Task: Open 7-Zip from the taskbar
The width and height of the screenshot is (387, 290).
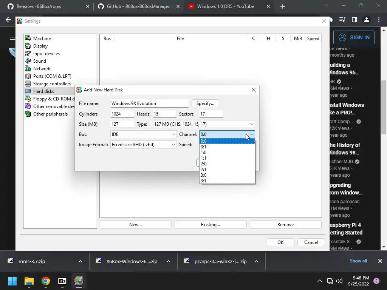Action: point(62,281)
